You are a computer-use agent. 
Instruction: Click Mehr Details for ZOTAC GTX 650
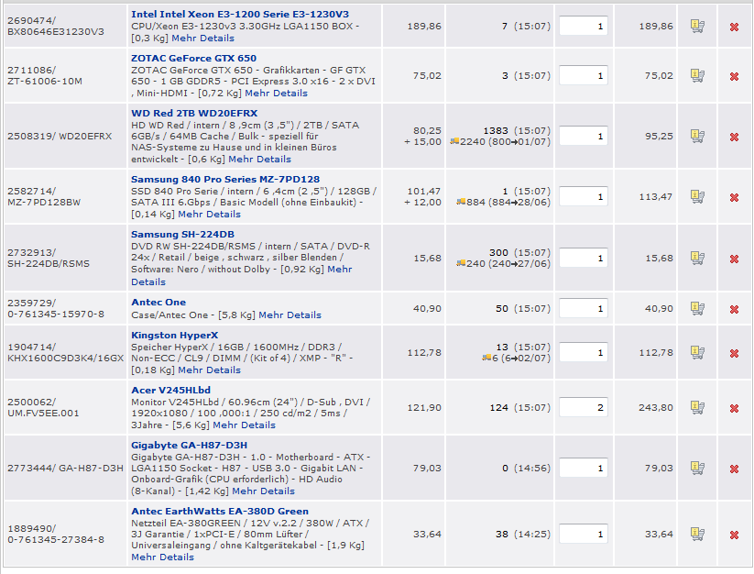point(276,93)
